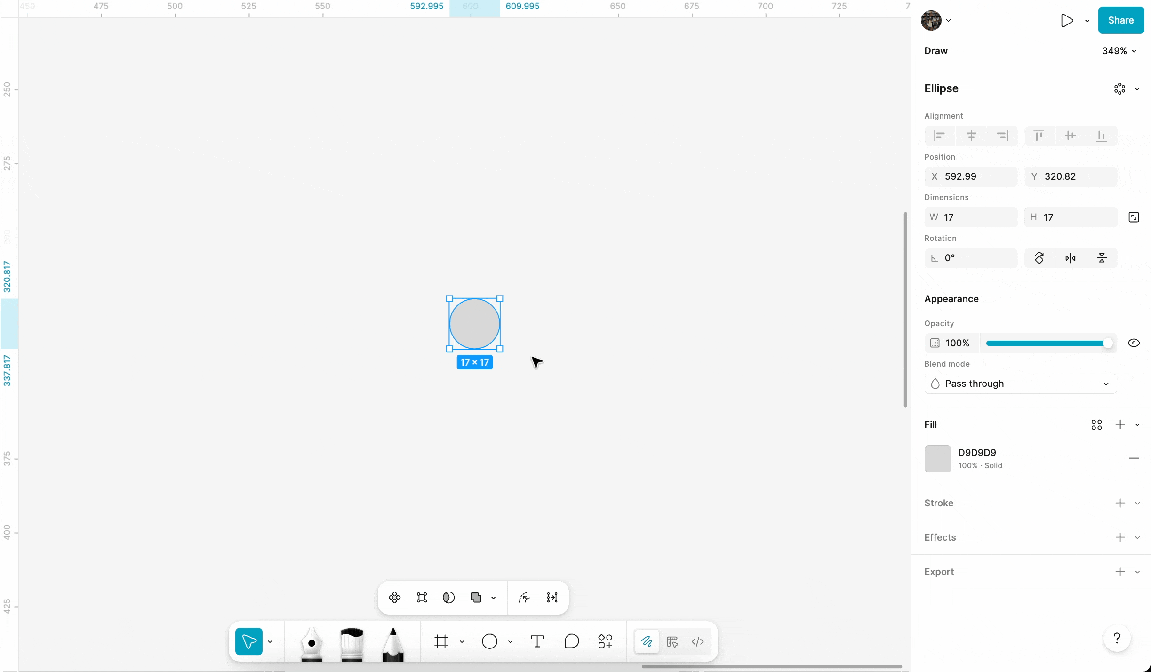This screenshot has width=1151, height=672.
Task: Add a new Stroke
Action: pos(1120,503)
